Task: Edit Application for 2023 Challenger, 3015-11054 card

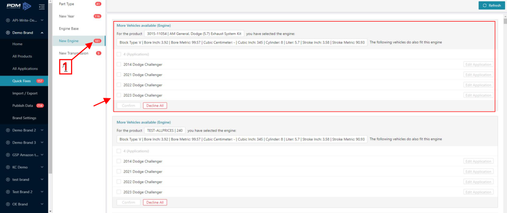Action: point(478,95)
